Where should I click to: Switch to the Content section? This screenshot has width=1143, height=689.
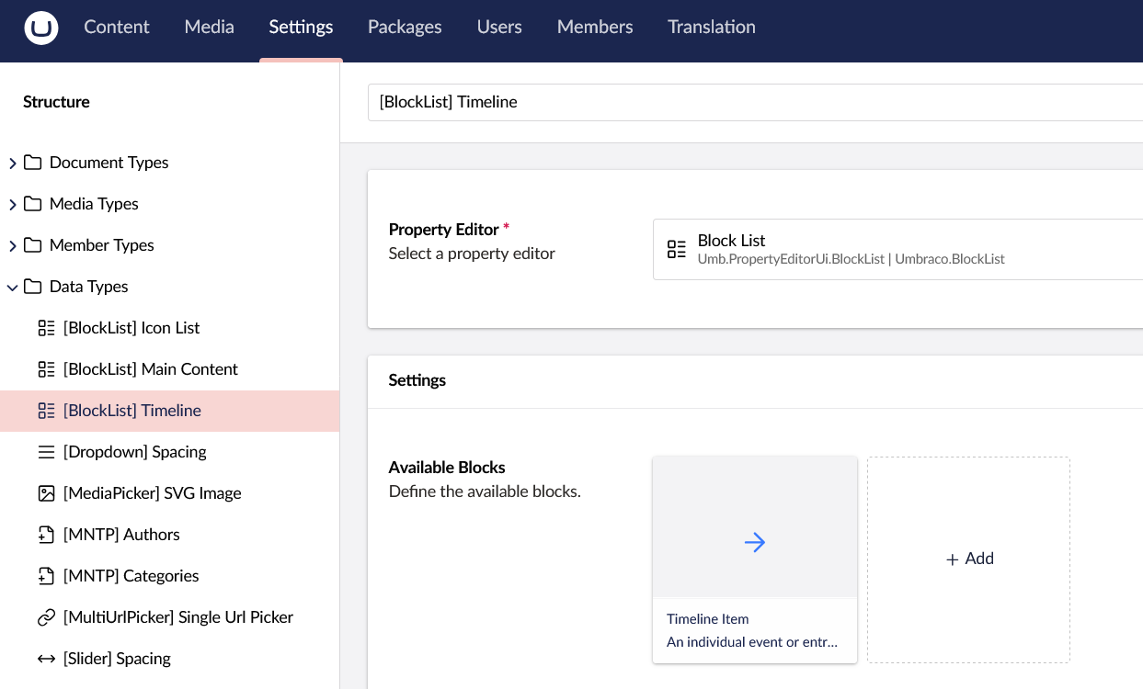(x=117, y=28)
